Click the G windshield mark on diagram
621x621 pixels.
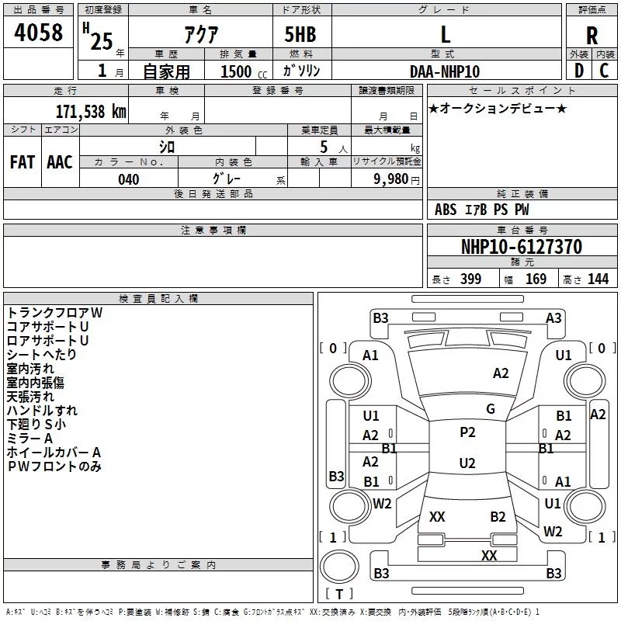click(490, 409)
